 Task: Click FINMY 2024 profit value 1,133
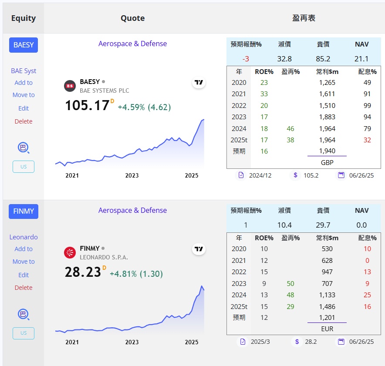click(327, 295)
